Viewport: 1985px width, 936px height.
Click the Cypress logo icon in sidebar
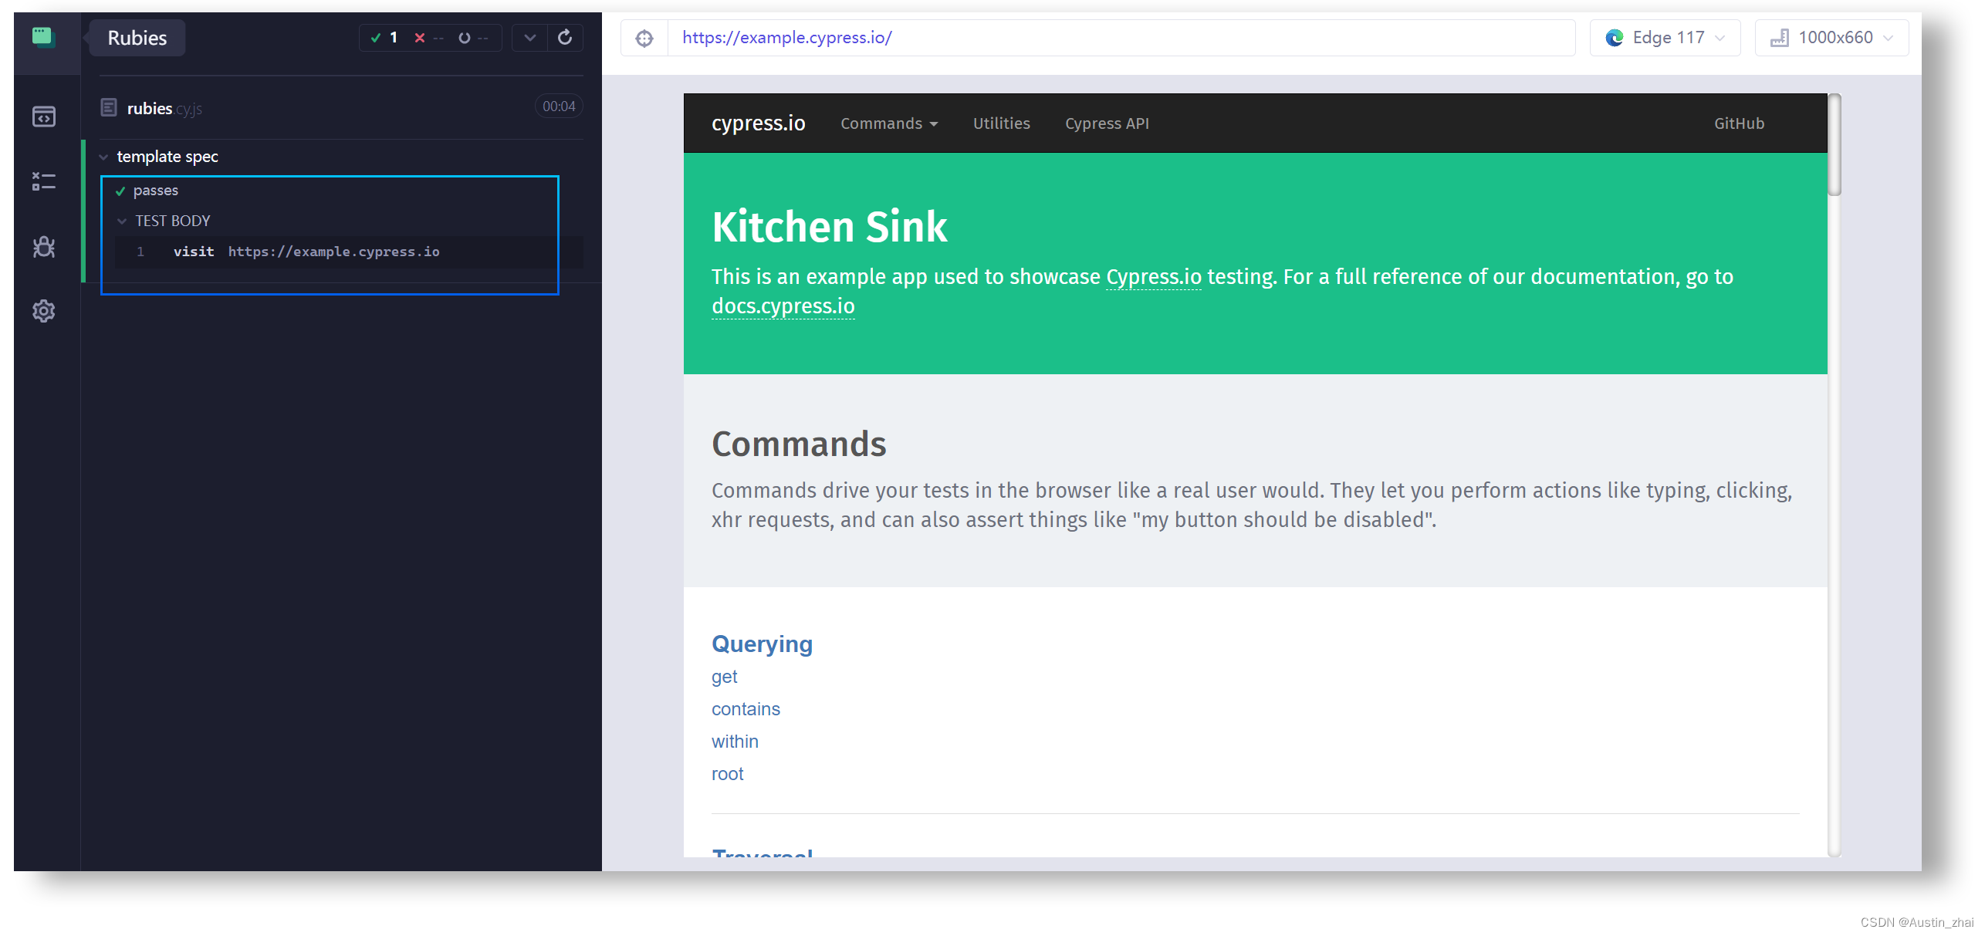click(43, 37)
